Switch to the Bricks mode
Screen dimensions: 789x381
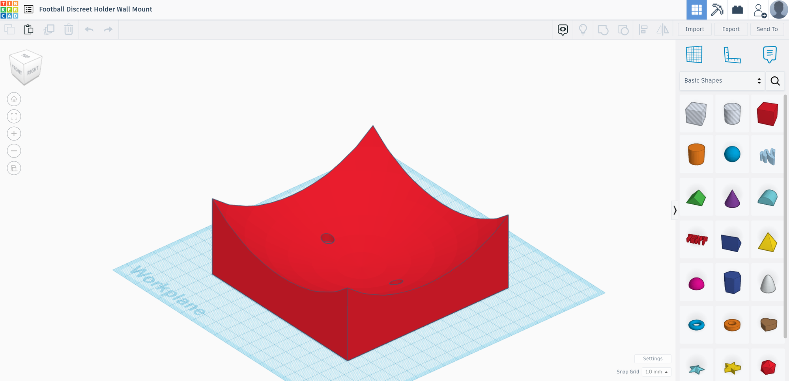737,10
